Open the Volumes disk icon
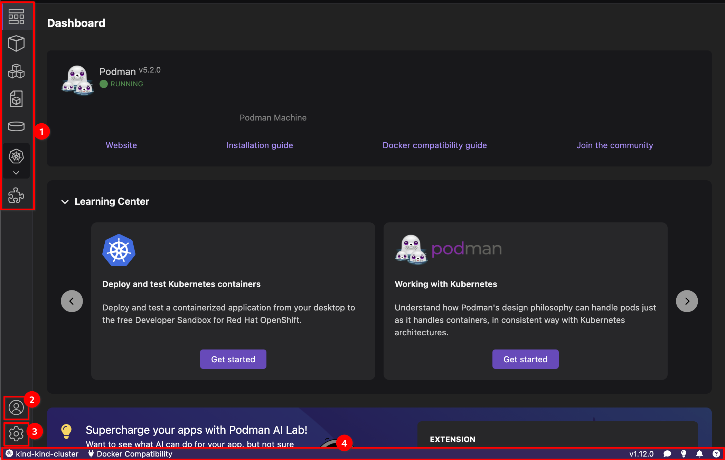The height and width of the screenshot is (460, 725). pyautogui.click(x=16, y=126)
